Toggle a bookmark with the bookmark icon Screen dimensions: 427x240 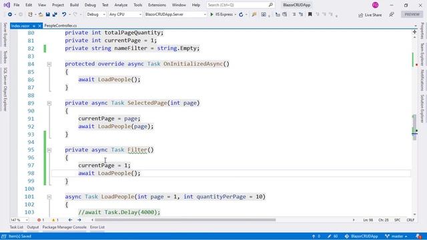point(310,15)
